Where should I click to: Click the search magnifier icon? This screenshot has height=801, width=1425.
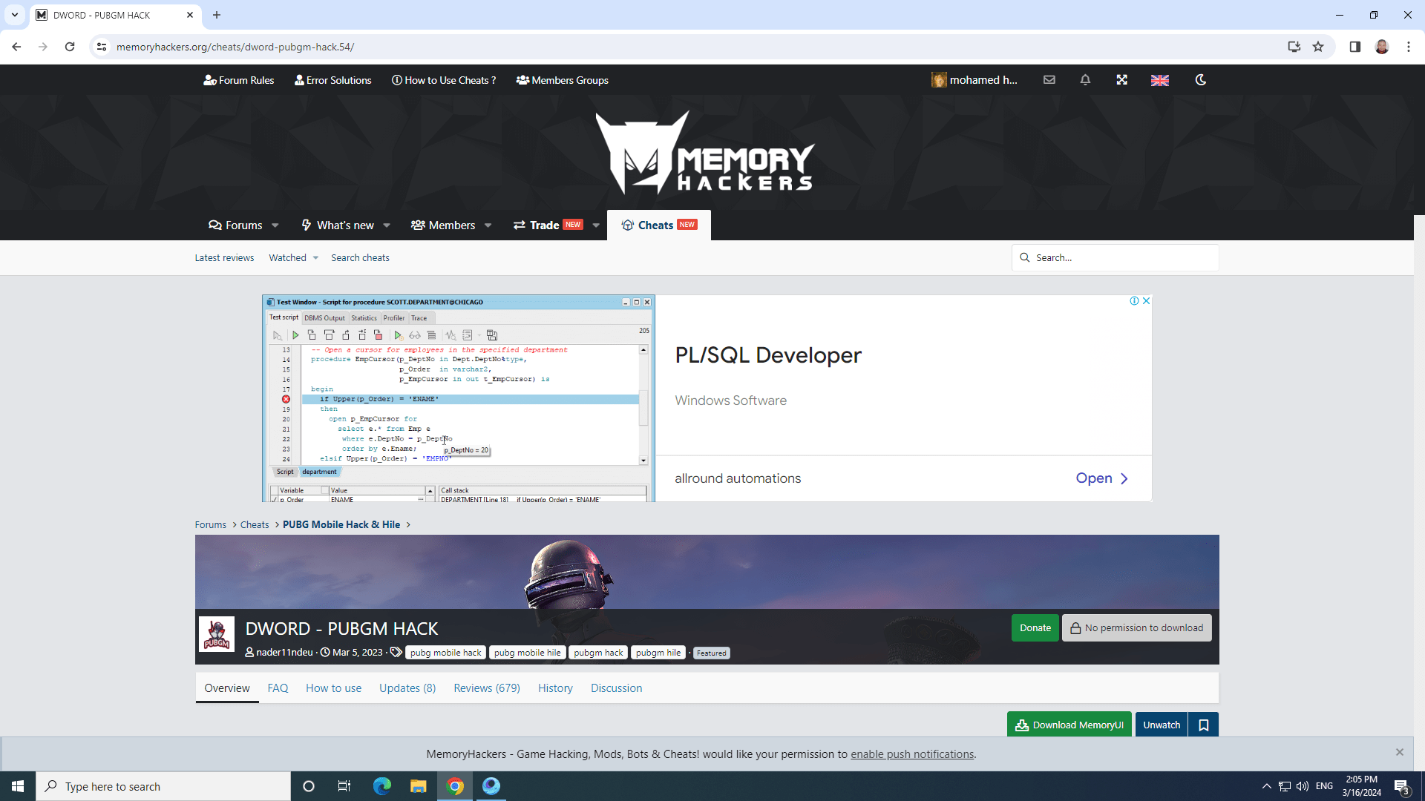(1025, 258)
